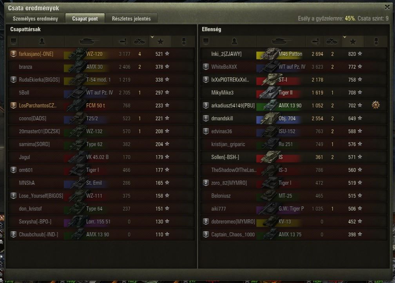Image resolution: width=395 pixels, height=283 pixels.
Task: Select enemy edvinas36
Action: pos(221,131)
